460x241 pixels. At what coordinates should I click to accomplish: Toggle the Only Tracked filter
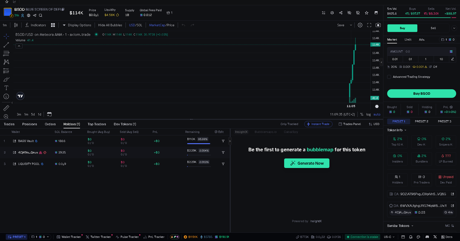point(289,124)
